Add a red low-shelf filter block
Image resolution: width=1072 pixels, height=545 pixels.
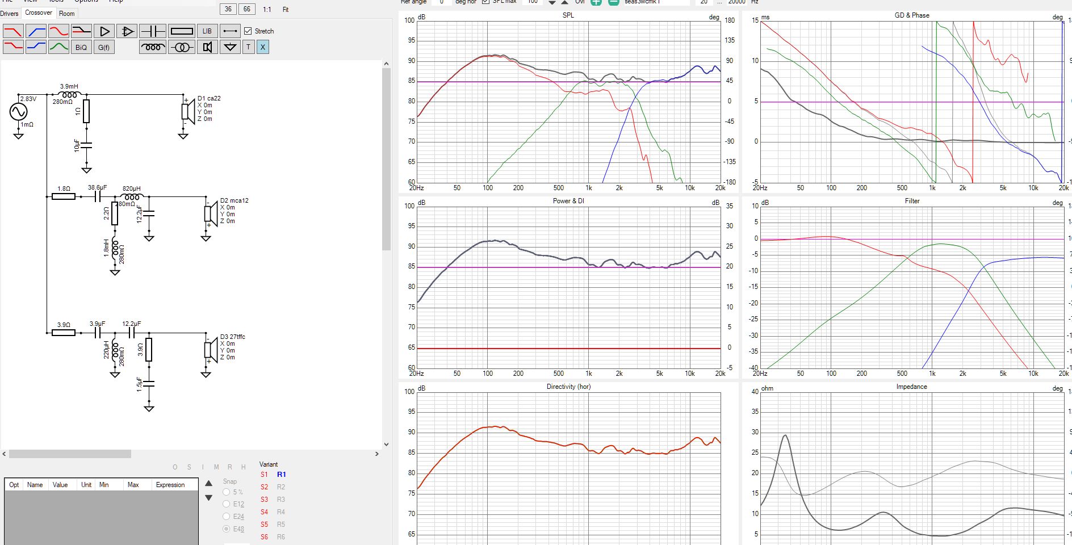click(x=13, y=47)
